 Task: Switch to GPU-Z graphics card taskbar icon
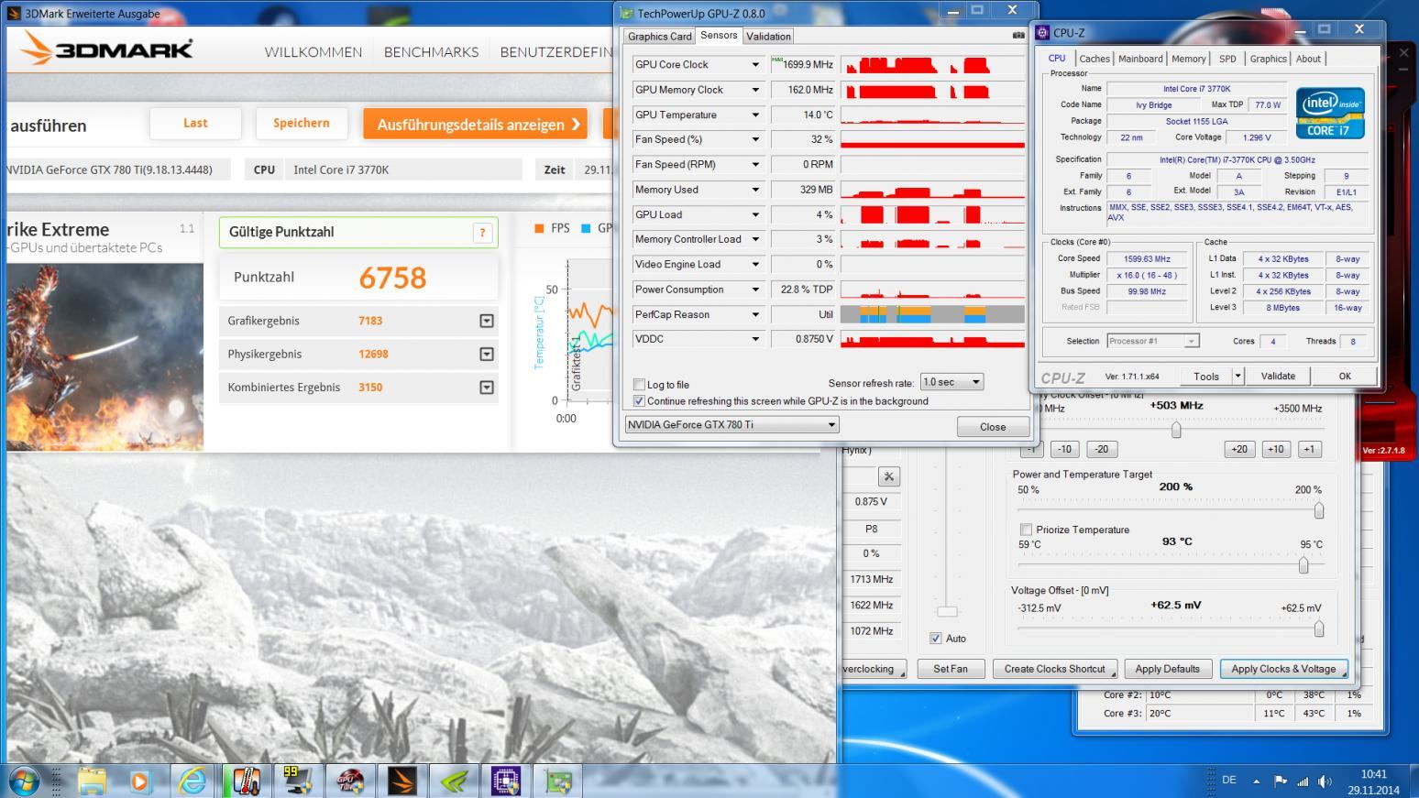click(557, 782)
